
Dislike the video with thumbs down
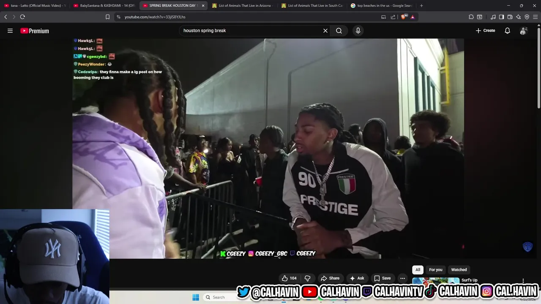[308, 278]
